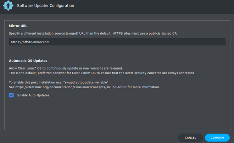
Task: Open the clearlinux.org swupd-about documentation link
Action: (x=71, y=87)
